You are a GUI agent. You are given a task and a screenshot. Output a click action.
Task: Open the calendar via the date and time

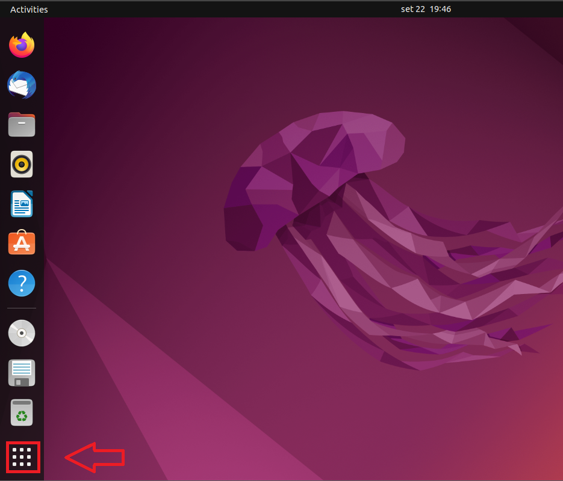pyautogui.click(x=426, y=9)
